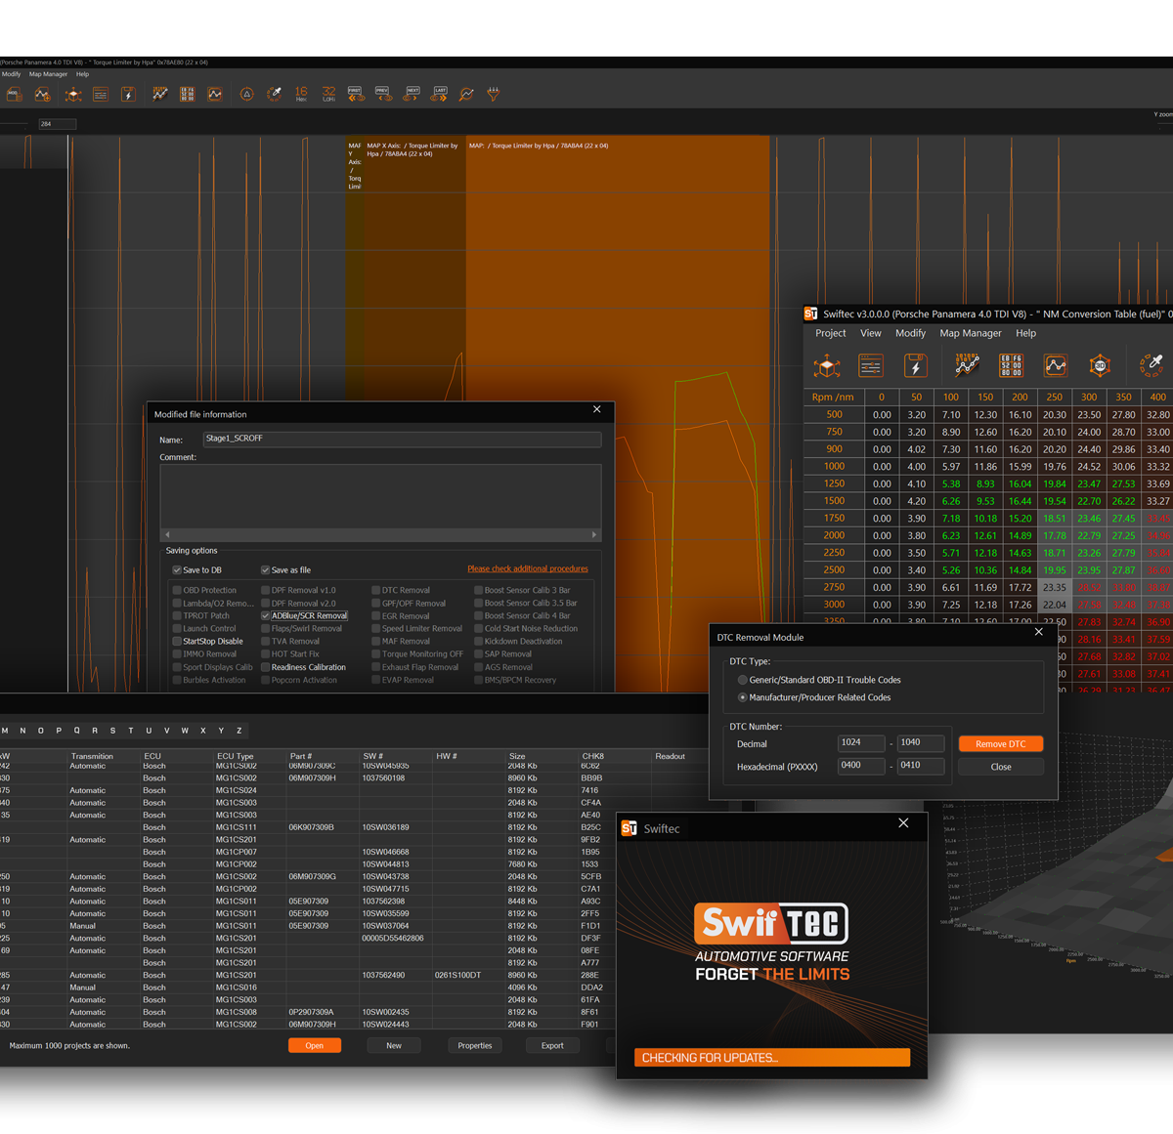Select Generic/Standard OBD-II Trouble Codes
Screen dimensions: 1173x1134
(743, 680)
